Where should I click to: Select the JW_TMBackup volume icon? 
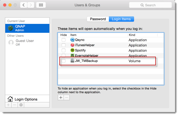point(73,61)
